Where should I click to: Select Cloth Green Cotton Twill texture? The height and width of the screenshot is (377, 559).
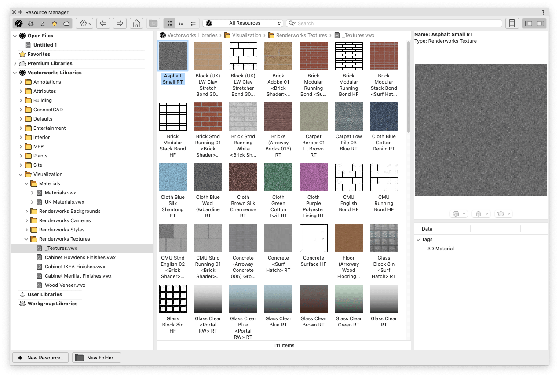[278, 177]
